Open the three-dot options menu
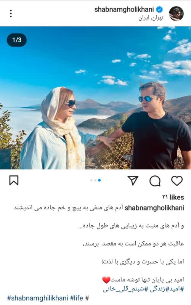The width and height of the screenshot is (191, 305). tap(11, 14)
